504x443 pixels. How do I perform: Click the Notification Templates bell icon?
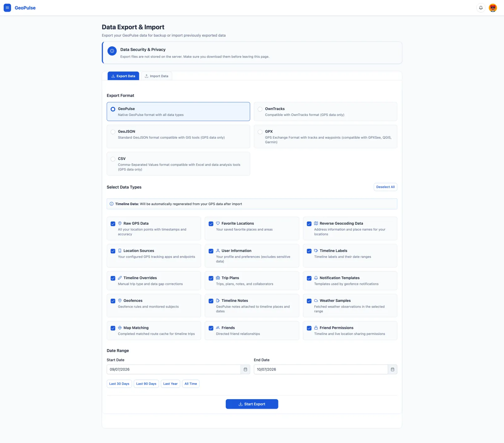(x=316, y=278)
